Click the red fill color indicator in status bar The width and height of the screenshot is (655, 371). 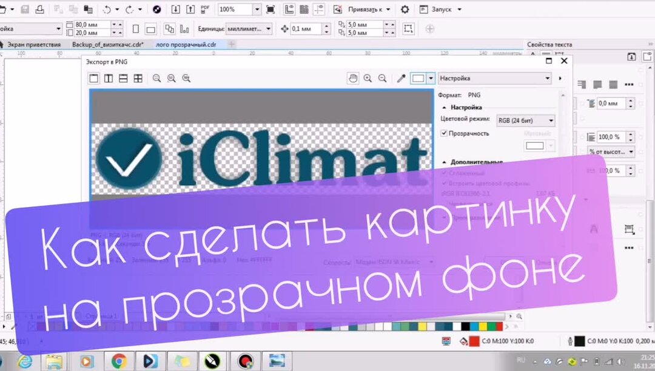tap(474, 341)
